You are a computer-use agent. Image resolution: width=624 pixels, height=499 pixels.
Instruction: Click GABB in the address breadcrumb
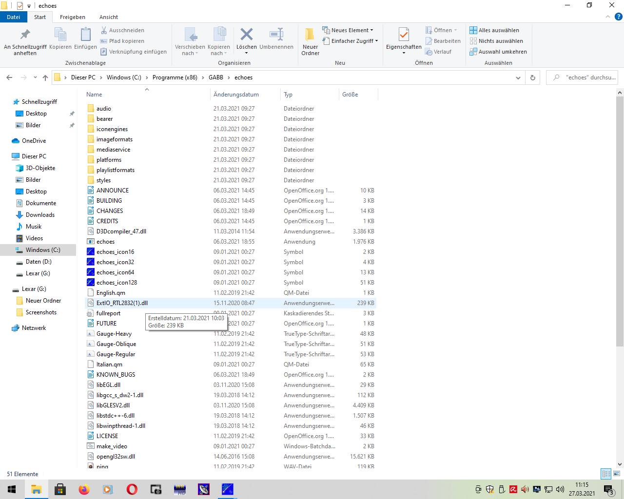click(x=216, y=77)
